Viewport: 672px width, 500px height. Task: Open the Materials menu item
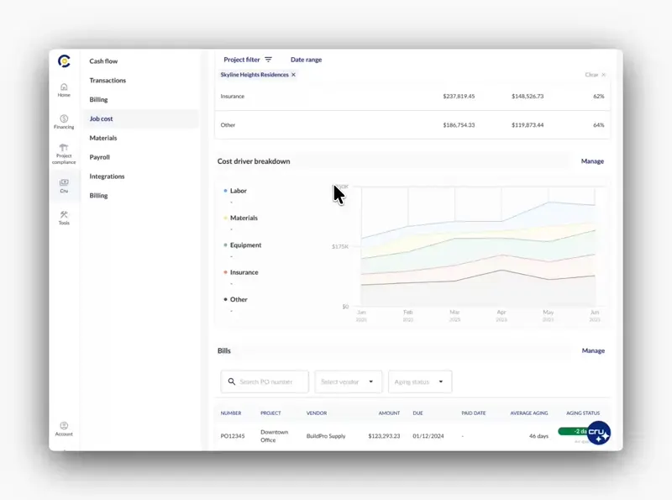tap(103, 138)
